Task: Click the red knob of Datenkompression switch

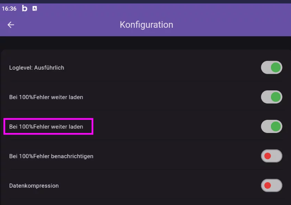Action: [x=267, y=186]
